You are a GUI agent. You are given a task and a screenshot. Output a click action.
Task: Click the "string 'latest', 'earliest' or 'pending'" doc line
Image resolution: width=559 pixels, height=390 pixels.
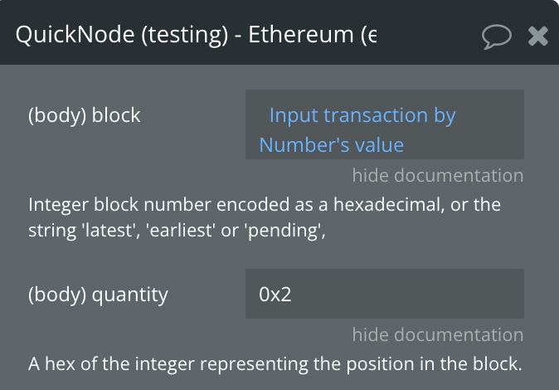[x=177, y=231]
